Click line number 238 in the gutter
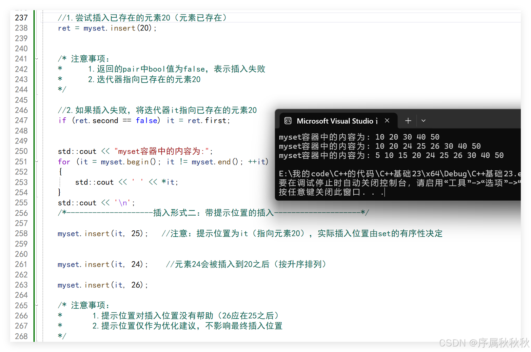Image resolution: width=531 pixels, height=352 pixels. click(21, 28)
